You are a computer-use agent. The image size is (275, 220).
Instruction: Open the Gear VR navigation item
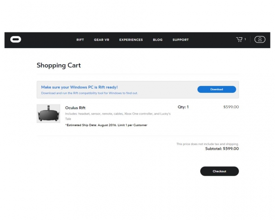pyautogui.click(x=102, y=40)
